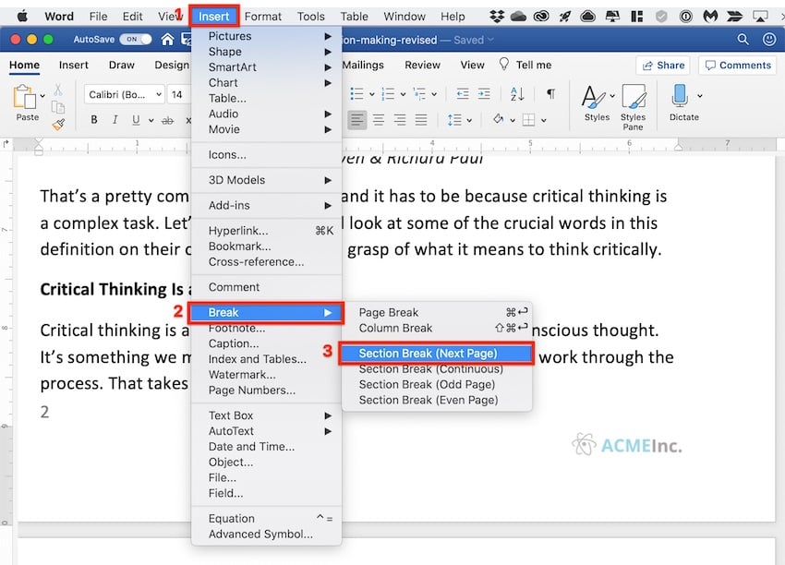This screenshot has width=785, height=565.
Task: Open the Insert menu in menu bar
Action: (213, 17)
